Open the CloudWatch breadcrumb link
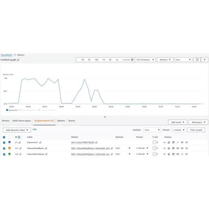Screen dimensions: 209x209 click(6, 55)
